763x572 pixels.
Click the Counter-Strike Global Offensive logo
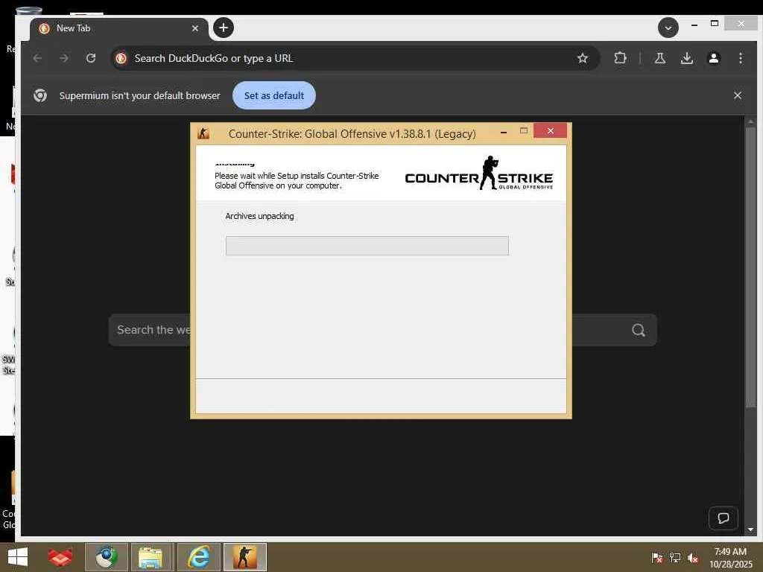pyautogui.click(x=479, y=173)
